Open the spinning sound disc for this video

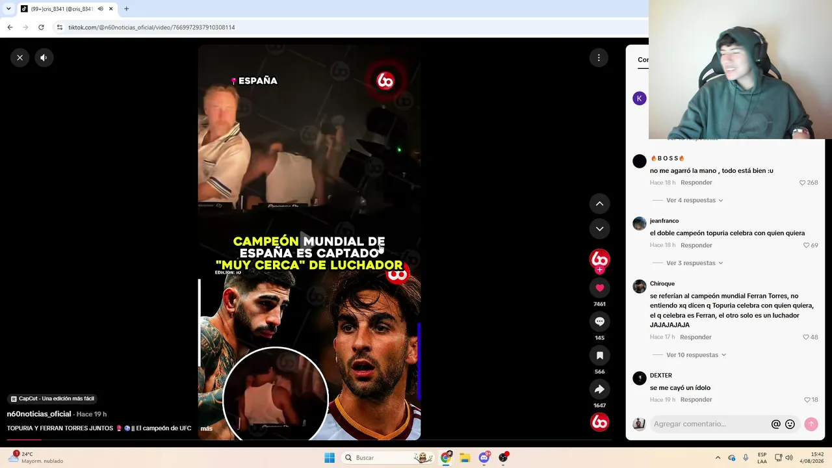(599, 422)
